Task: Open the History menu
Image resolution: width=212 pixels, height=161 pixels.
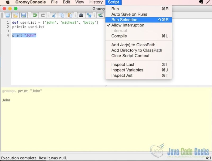Action: pyautogui.click(x=96, y=2)
